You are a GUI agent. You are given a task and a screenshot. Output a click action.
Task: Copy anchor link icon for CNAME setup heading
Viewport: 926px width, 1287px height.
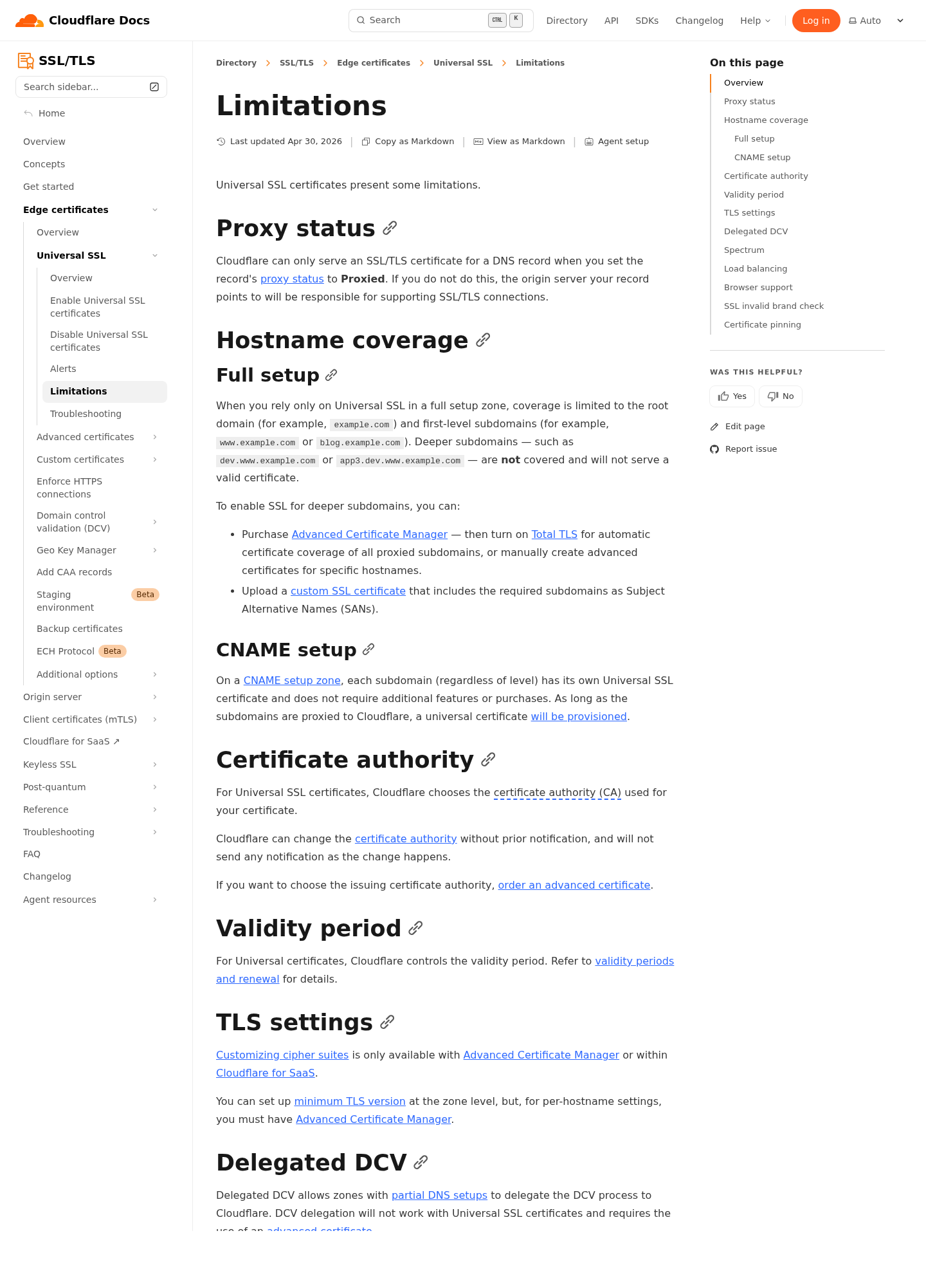[x=368, y=649]
